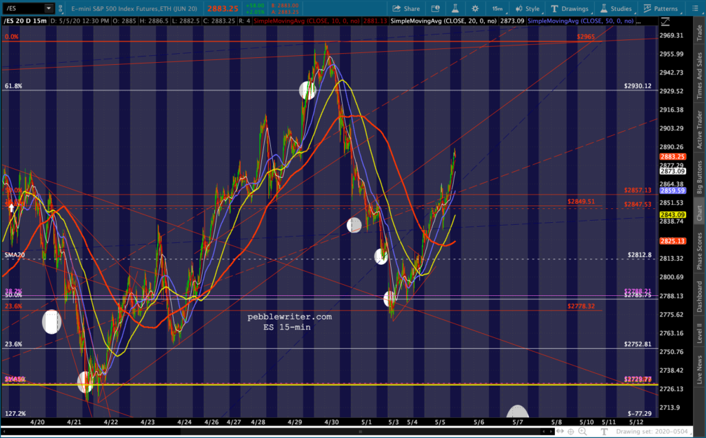Click the $2752.81 fib level label
Viewport: 706px width, 438px height.
pyautogui.click(x=638, y=344)
